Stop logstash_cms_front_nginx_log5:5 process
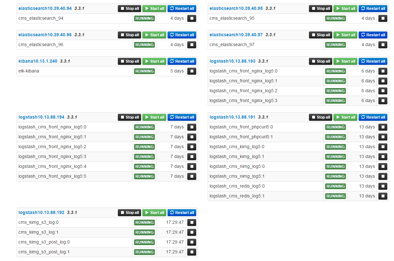This screenshot has height=261, width=394. (x=191, y=176)
